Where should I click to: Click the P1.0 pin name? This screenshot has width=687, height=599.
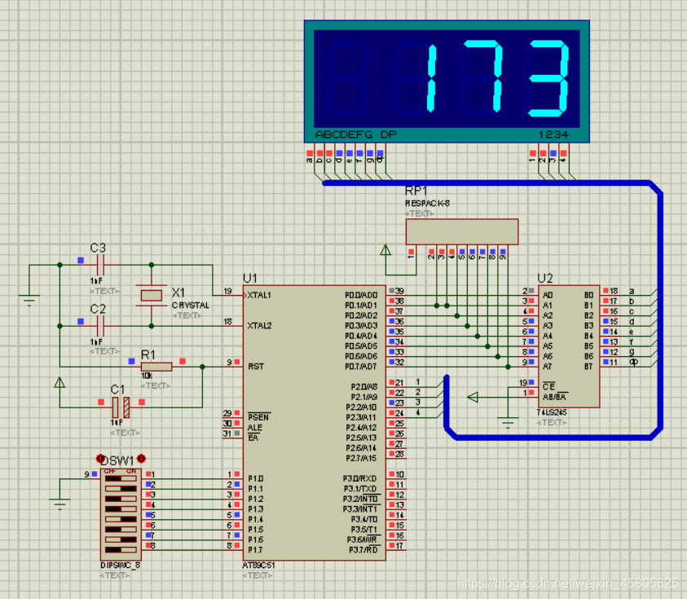coord(256,478)
